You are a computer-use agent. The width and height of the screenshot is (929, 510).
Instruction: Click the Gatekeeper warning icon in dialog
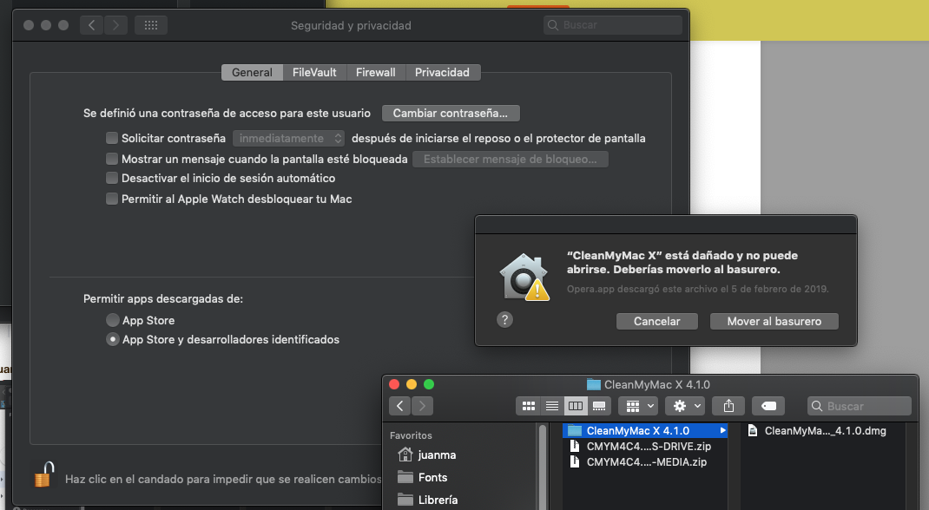tap(524, 277)
